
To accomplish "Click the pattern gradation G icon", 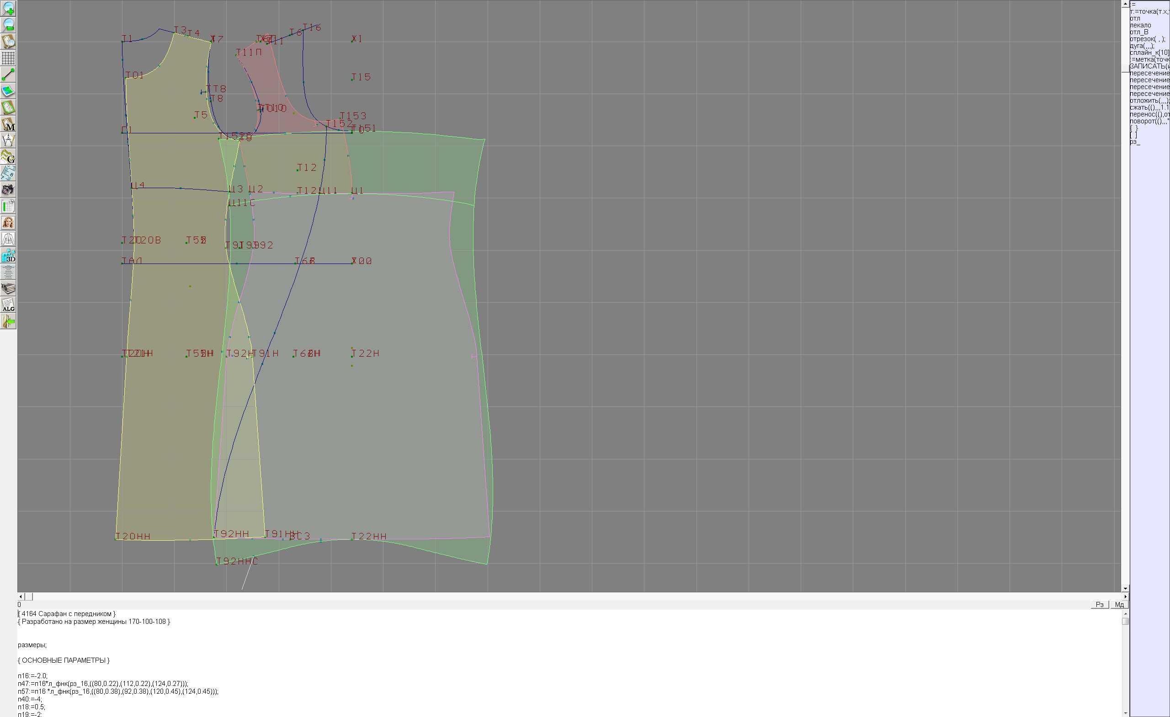I will click(8, 157).
